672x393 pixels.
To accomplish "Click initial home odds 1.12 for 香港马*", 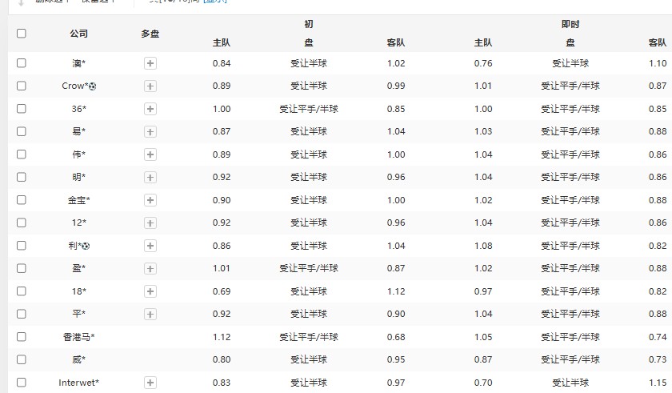I will (x=222, y=337).
